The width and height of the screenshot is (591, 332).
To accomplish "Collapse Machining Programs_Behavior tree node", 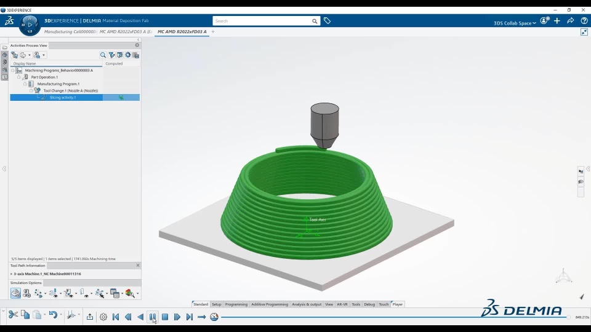I will click(x=12, y=70).
